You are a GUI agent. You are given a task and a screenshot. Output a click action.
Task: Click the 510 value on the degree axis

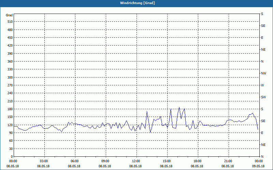pyautogui.click(x=10, y=22)
